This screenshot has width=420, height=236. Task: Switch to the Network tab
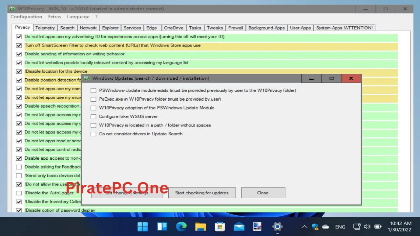[88, 28]
